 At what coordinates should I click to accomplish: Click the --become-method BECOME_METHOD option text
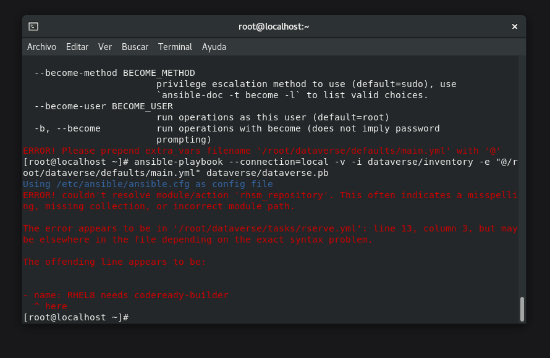pos(114,73)
